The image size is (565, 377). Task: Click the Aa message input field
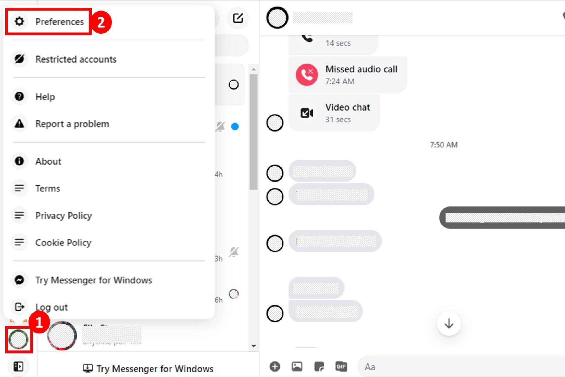point(461,367)
